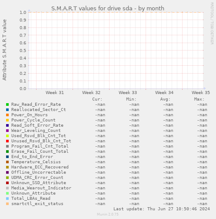
Task: Click the Week 31 axis label
Action: (x=55, y=93)
